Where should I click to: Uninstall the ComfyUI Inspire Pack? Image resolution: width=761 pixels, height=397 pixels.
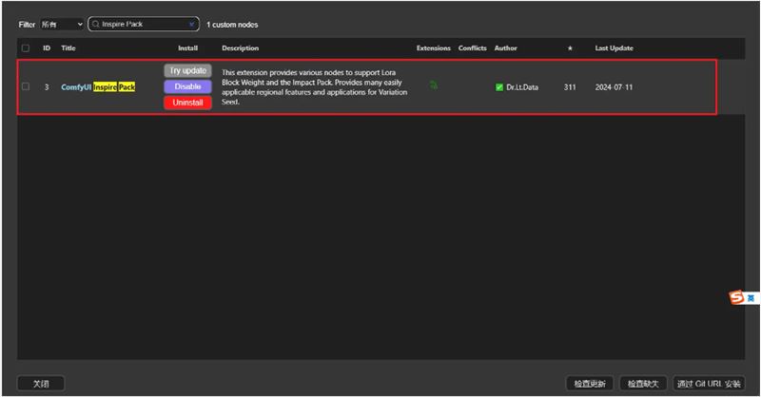(x=187, y=103)
